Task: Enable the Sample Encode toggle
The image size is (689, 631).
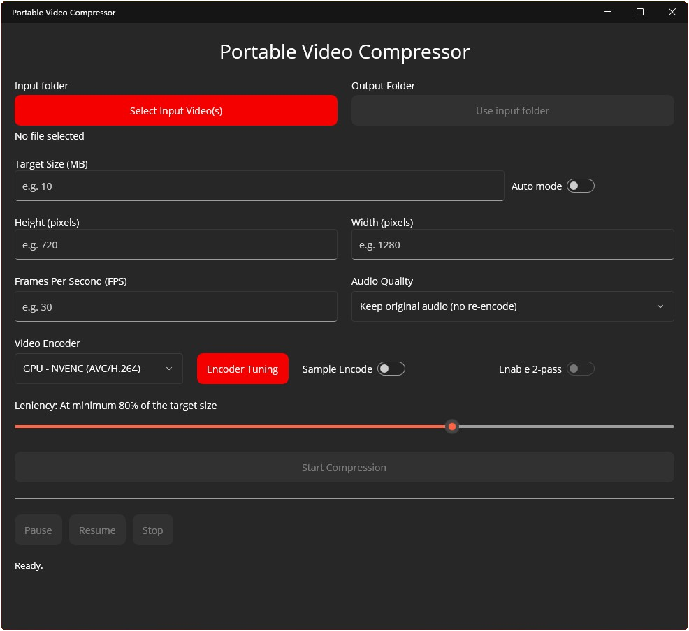Action: point(391,369)
